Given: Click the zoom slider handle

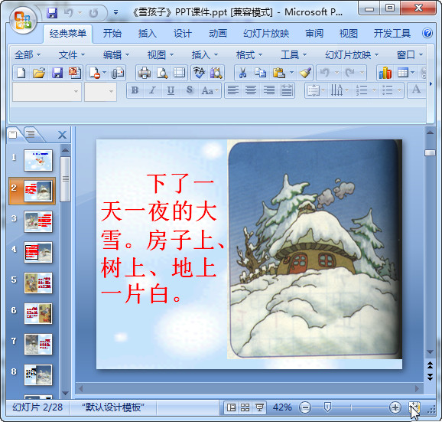Looking at the screenshot, I should coord(327,407).
